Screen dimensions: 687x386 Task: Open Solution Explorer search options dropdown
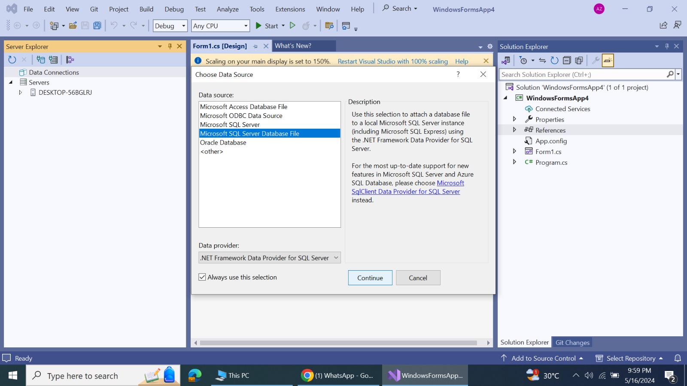pos(678,74)
